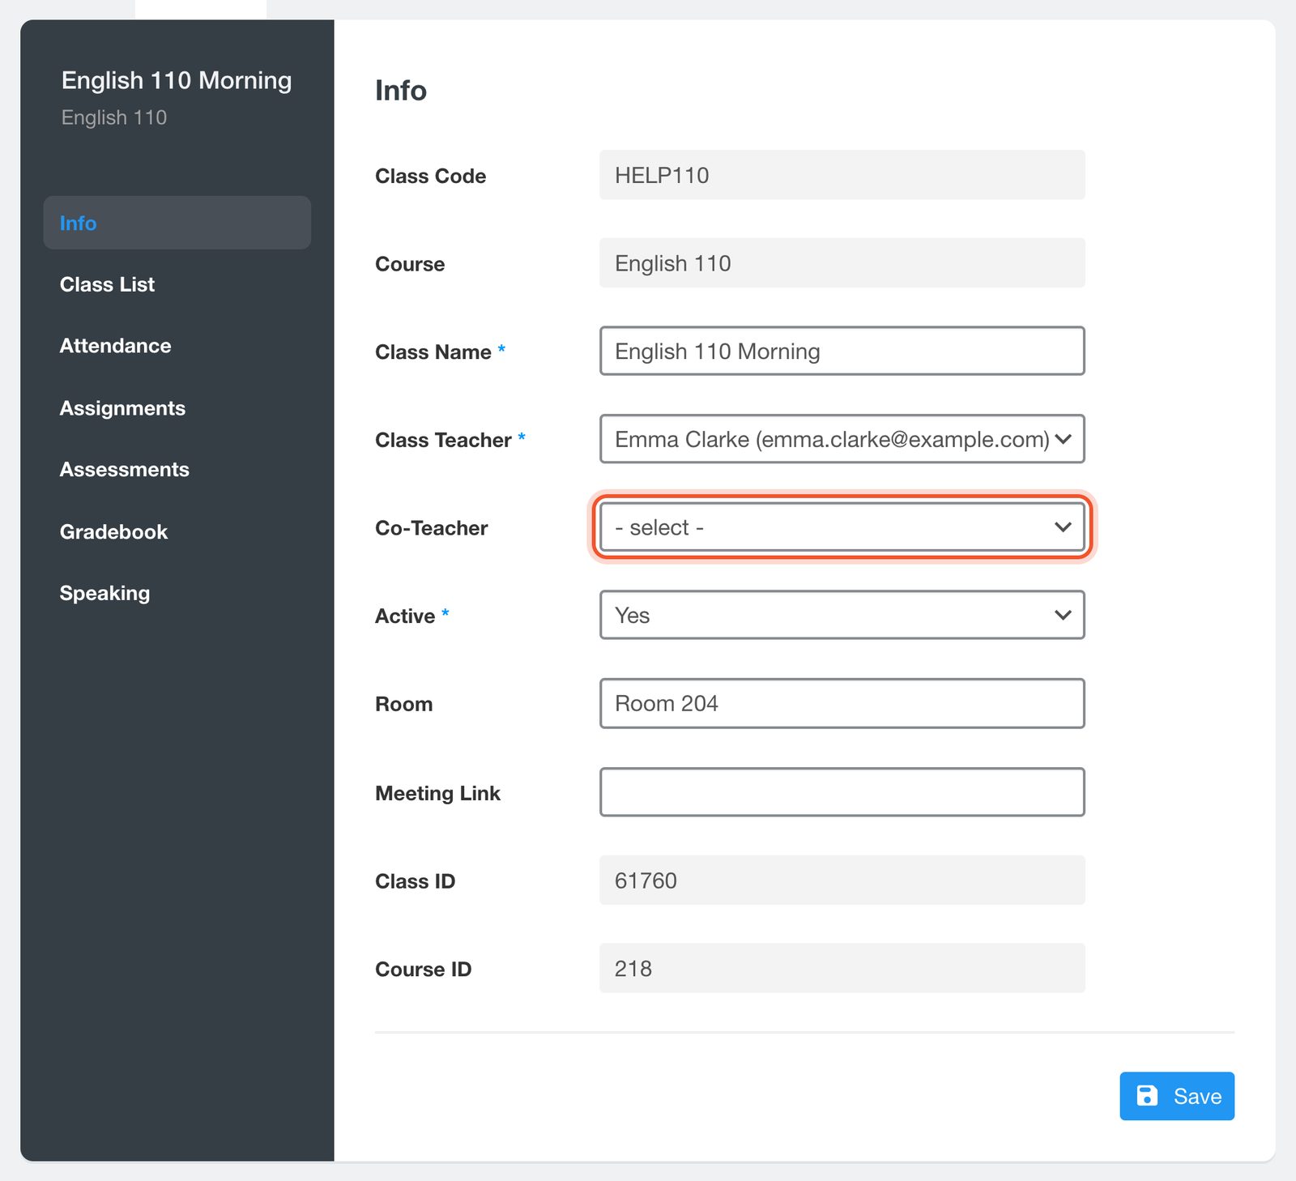Screen dimensions: 1296x1181
Task: Click the 'Class Code' field label
Action: (x=430, y=176)
